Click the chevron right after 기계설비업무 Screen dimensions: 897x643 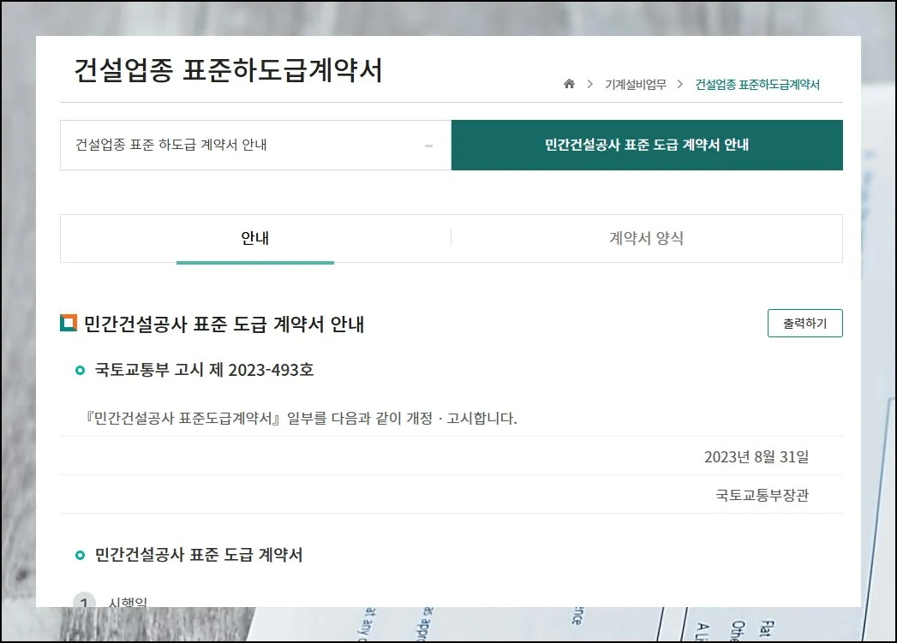pyautogui.click(x=679, y=84)
